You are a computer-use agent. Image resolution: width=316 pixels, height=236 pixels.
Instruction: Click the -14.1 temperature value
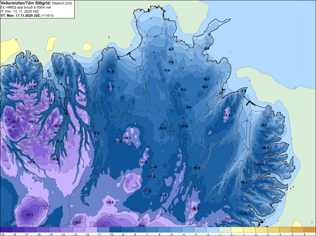[x=127, y=138]
